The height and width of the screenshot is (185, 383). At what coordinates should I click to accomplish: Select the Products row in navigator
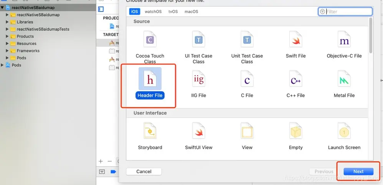pos(48,36)
